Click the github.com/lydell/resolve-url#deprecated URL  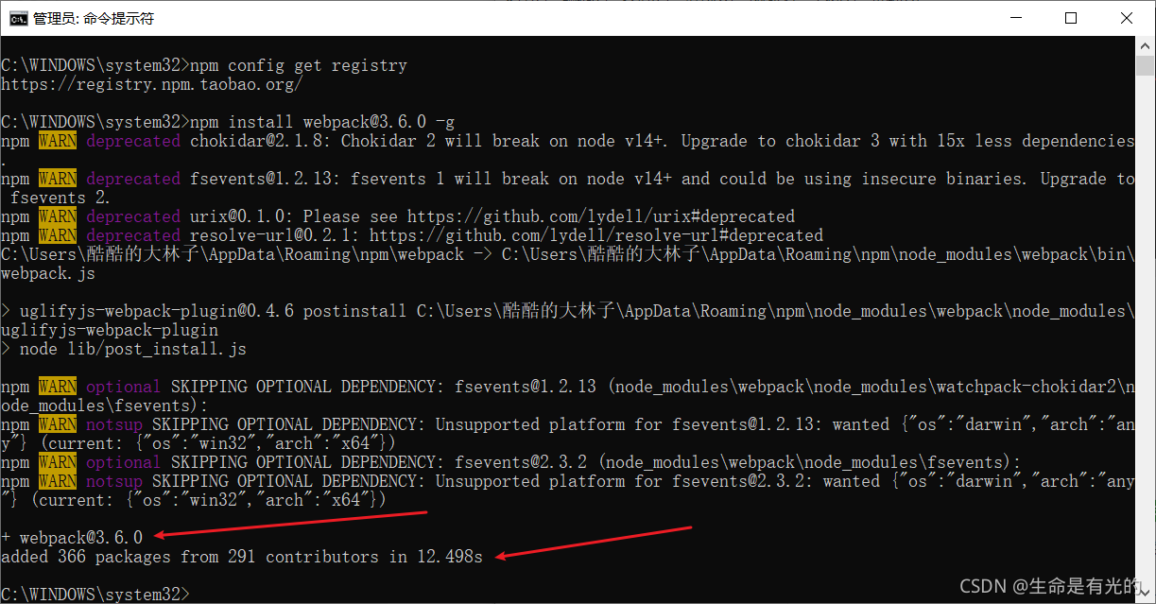tap(596, 235)
